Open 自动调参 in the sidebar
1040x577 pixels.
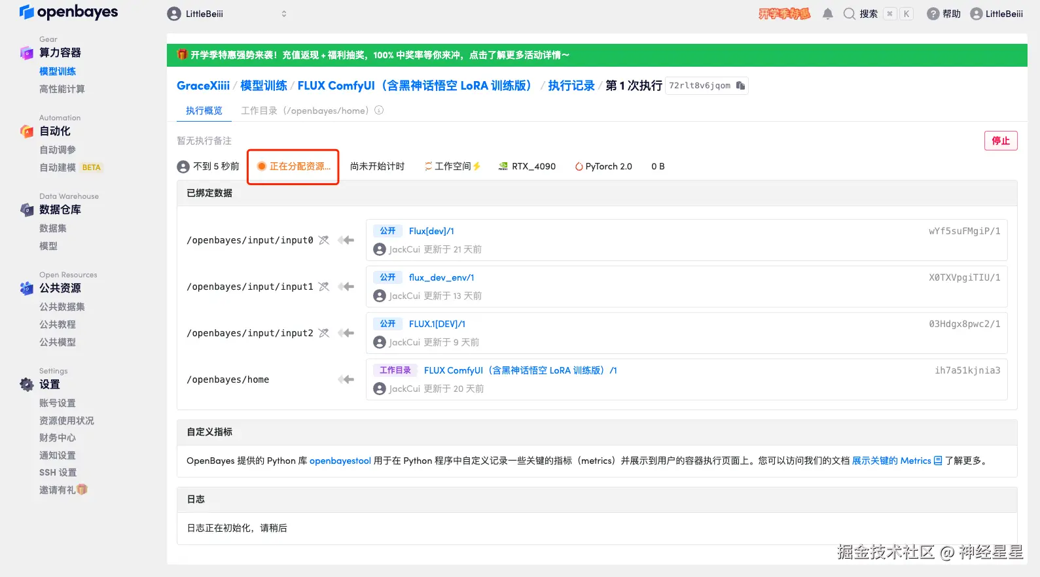58,150
